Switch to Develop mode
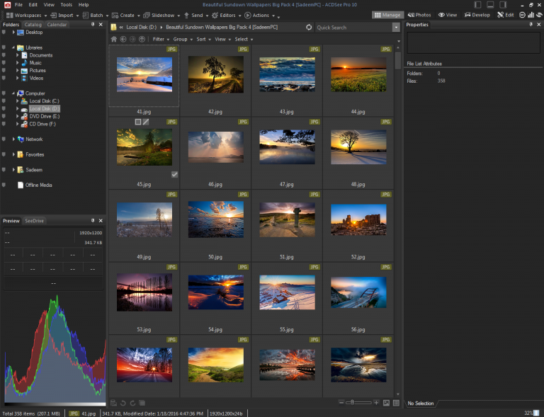Screen dimensions: 544x417 477,15
